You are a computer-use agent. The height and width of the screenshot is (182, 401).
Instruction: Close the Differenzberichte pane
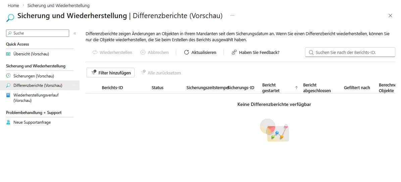[390, 16]
